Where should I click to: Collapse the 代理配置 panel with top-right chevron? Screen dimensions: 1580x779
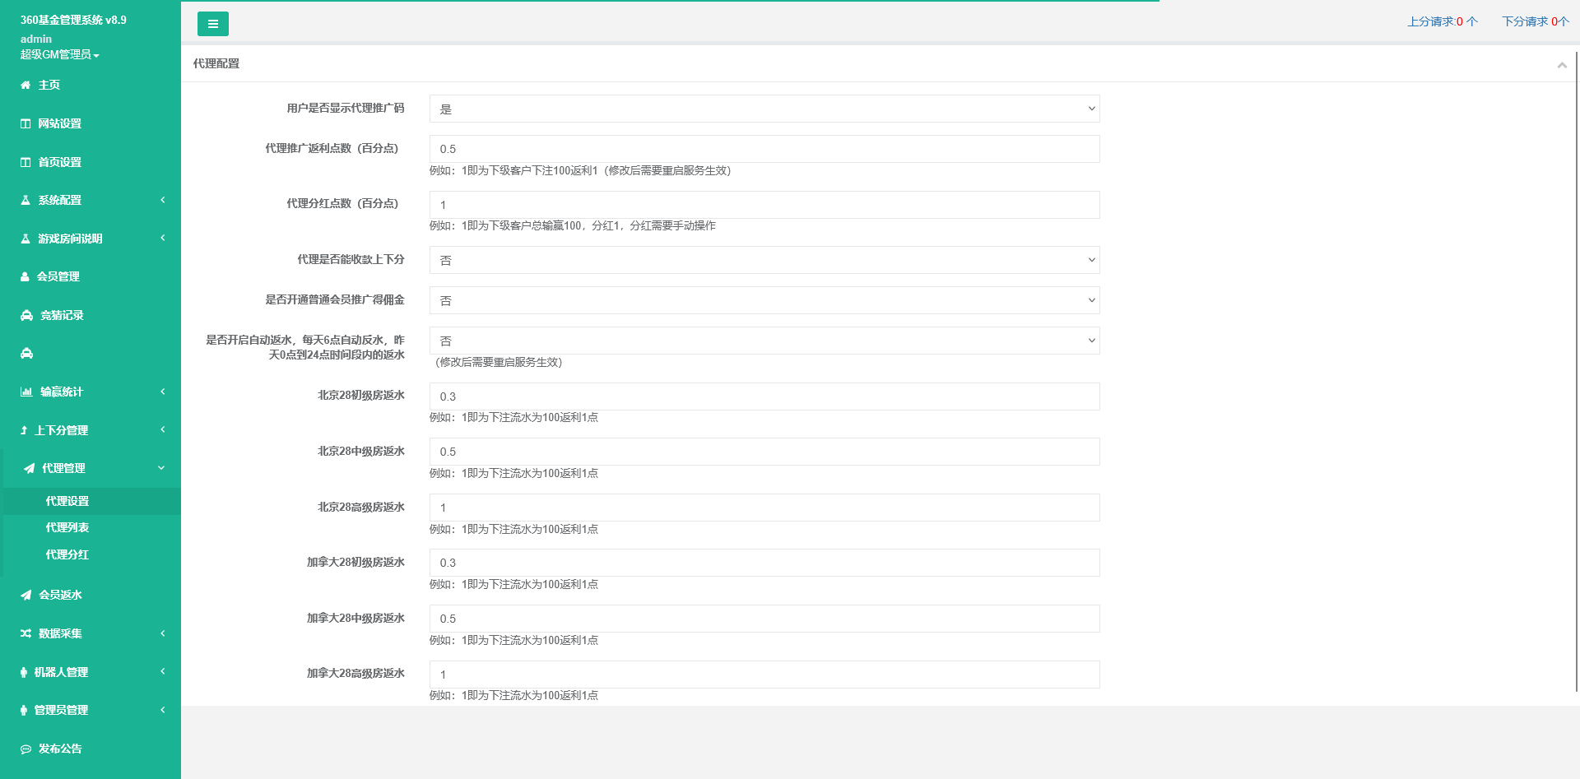(1562, 64)
